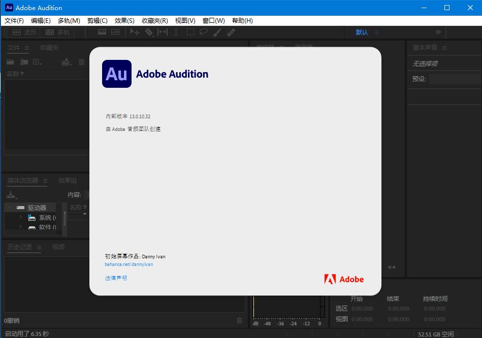Click the 视图 持续时间 time value

435,319
